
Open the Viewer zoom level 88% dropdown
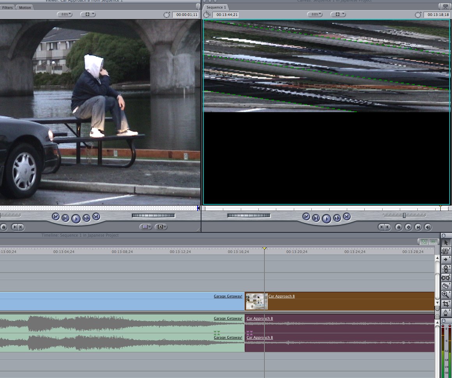click(65, 14)
